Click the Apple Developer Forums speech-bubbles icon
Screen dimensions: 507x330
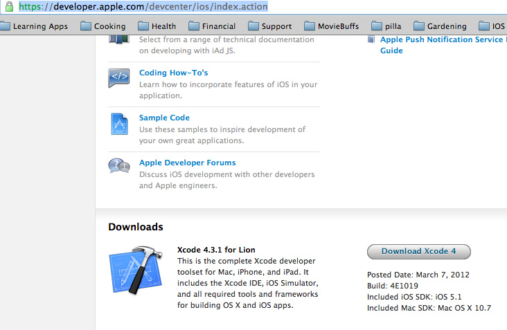[x=118, y=167]
